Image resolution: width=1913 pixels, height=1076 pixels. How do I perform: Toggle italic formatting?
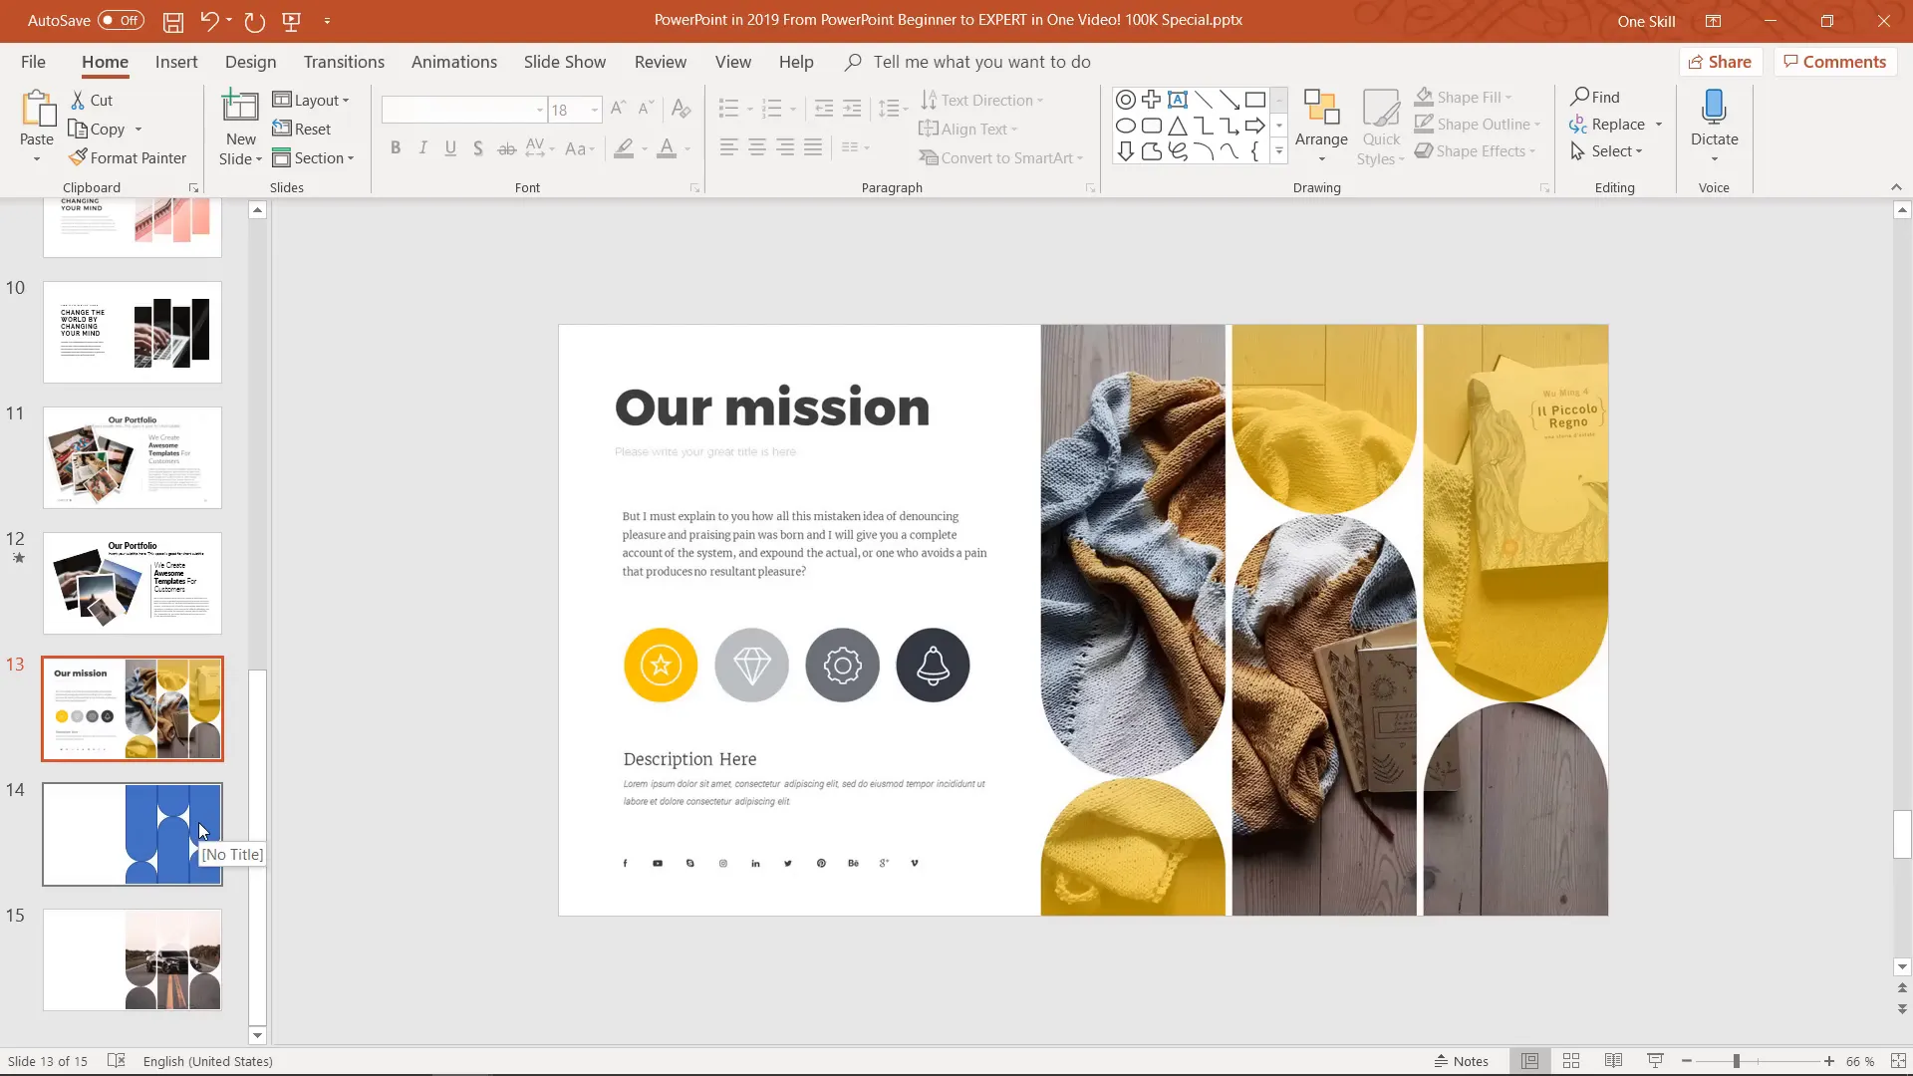[423, 148]
